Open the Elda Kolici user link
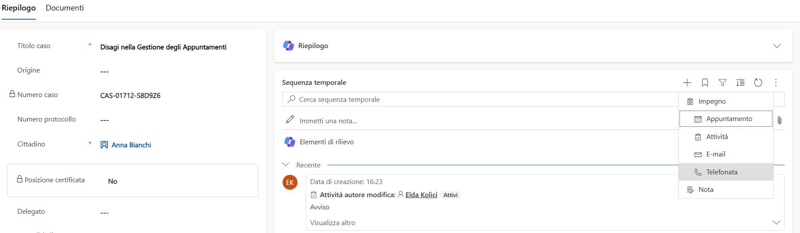The image size is (800, 233). pyautogui.click(x=421, y=195)
